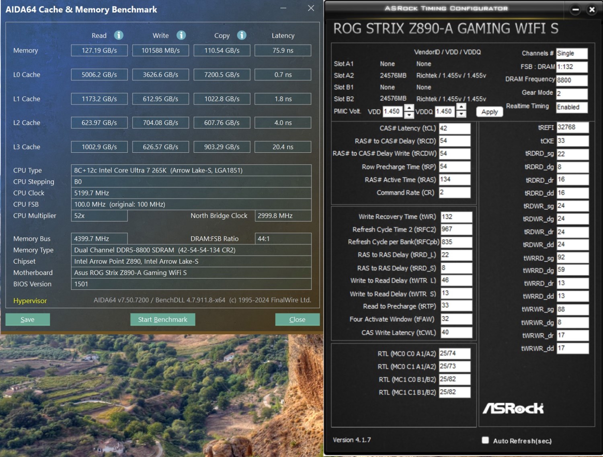Screen dimensions: 603x457
Task: Click the Slot B2 24576MB entry
Action: pos(393,98)
